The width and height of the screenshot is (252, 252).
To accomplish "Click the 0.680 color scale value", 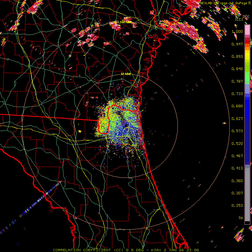I will [x=237, y=106].
